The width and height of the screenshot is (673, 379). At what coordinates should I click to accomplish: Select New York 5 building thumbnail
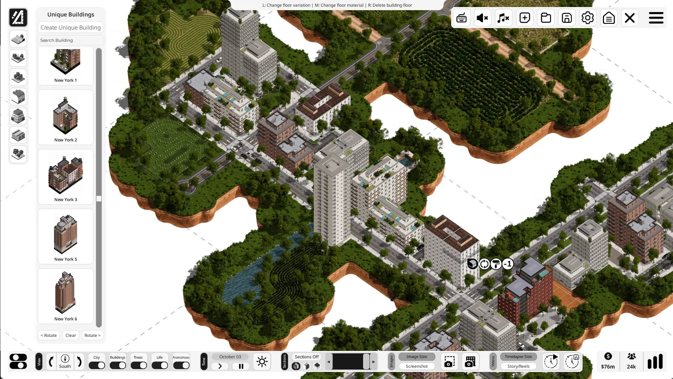tap(66, 237)
